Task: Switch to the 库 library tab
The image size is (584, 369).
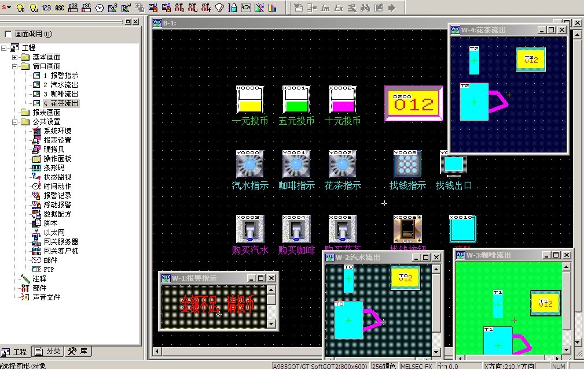Action: click(79, 351)
